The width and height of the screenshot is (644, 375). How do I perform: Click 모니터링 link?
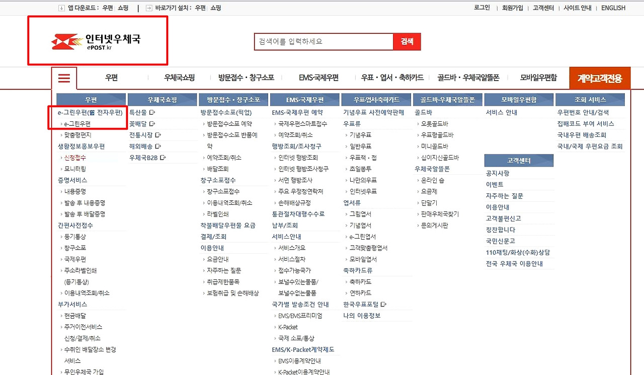(x=75, y=169)
